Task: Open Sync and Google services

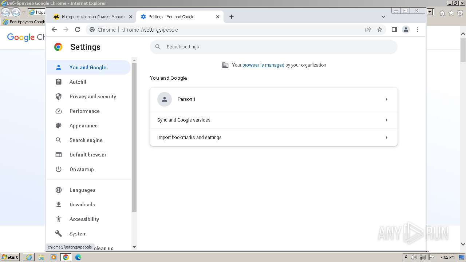Action: [274, 120]
